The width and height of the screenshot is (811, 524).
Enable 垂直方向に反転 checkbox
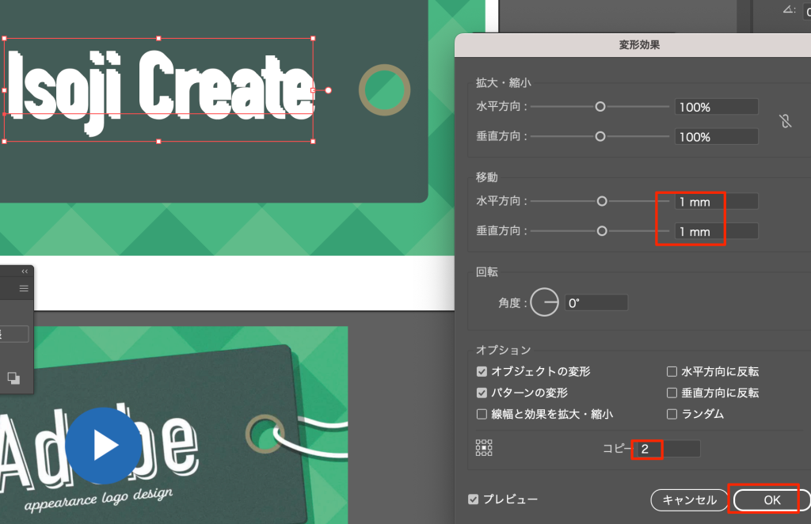(x=672, y=393)
